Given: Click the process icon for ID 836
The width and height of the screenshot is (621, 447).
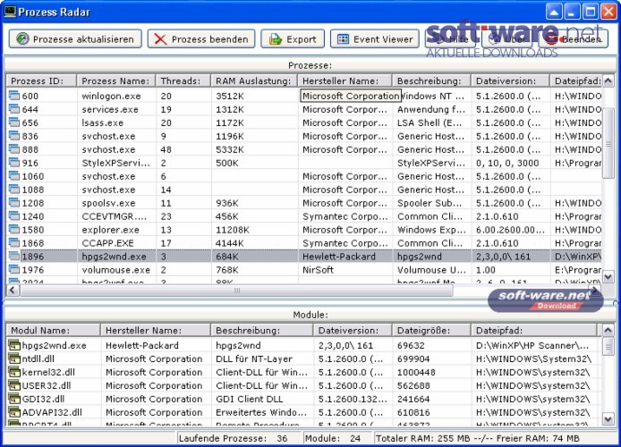Looking at the screenshot, I should point(14,136).
